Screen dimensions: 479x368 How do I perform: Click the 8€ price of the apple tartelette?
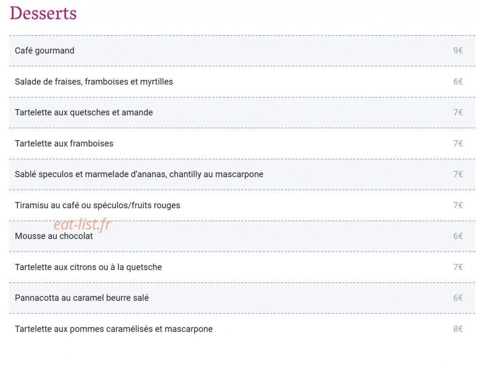(x=458, y=329)
